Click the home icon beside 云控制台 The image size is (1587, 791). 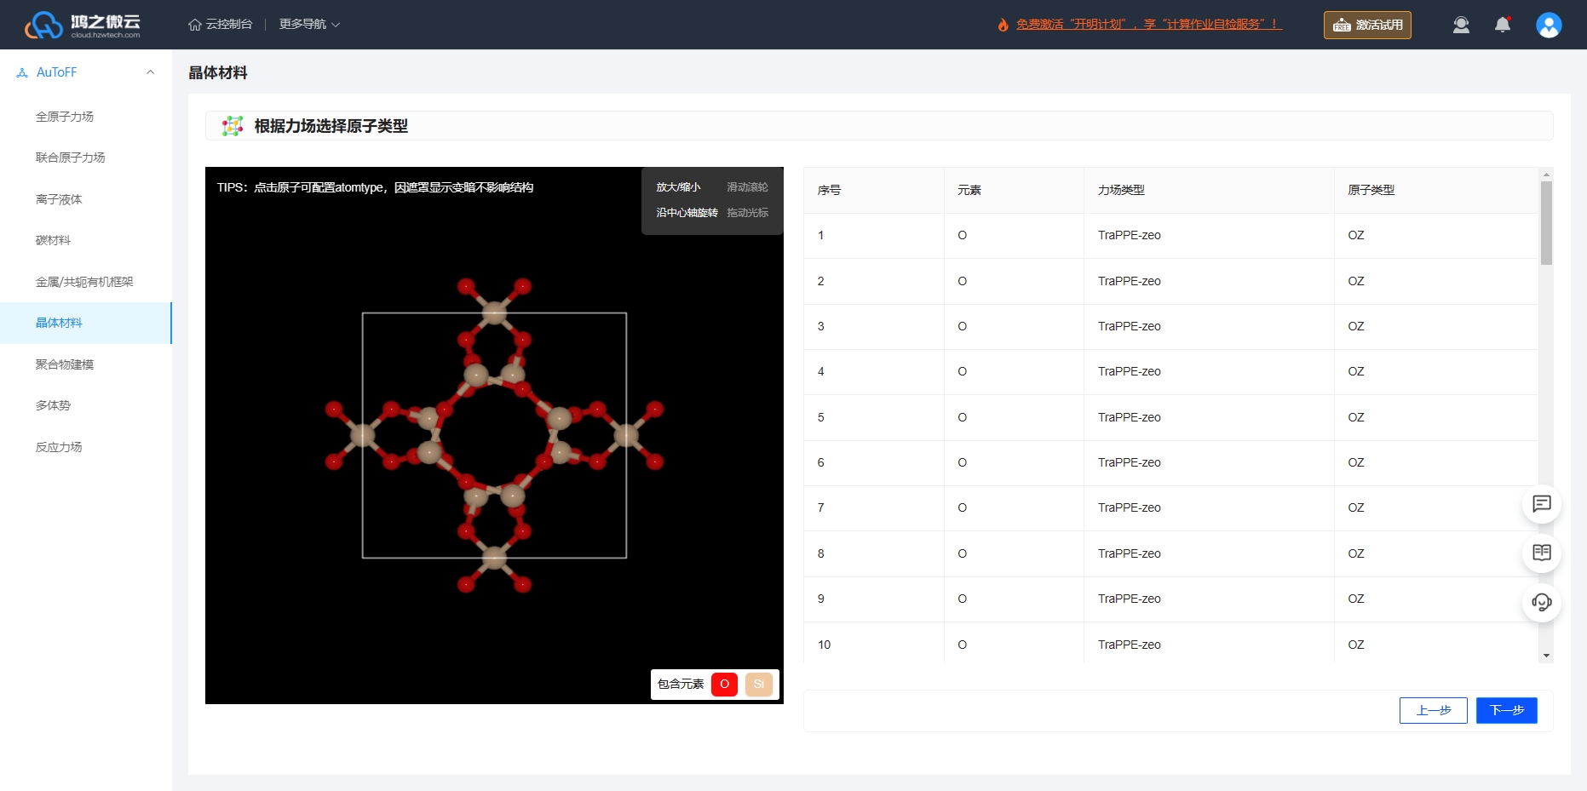[195, 25]
